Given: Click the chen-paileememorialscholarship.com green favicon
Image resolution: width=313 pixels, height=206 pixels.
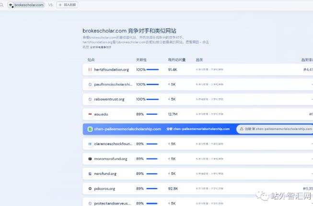Looking at the screenshot, I should [x=90, y=129].
